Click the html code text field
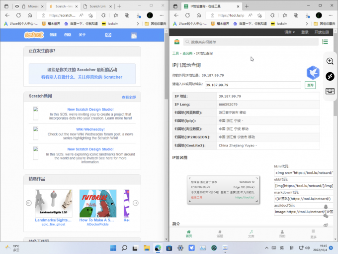The width and height of the screenshot is (338, 254). click(x=303, y=173)
